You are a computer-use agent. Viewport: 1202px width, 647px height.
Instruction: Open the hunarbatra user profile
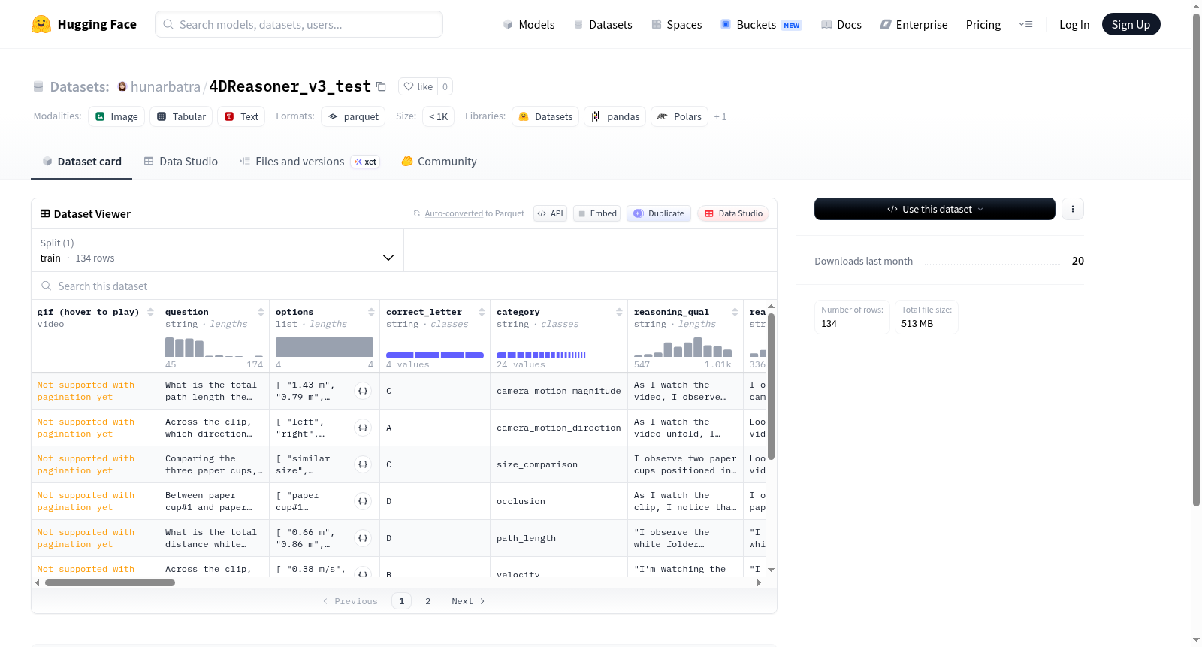(165, 86)
